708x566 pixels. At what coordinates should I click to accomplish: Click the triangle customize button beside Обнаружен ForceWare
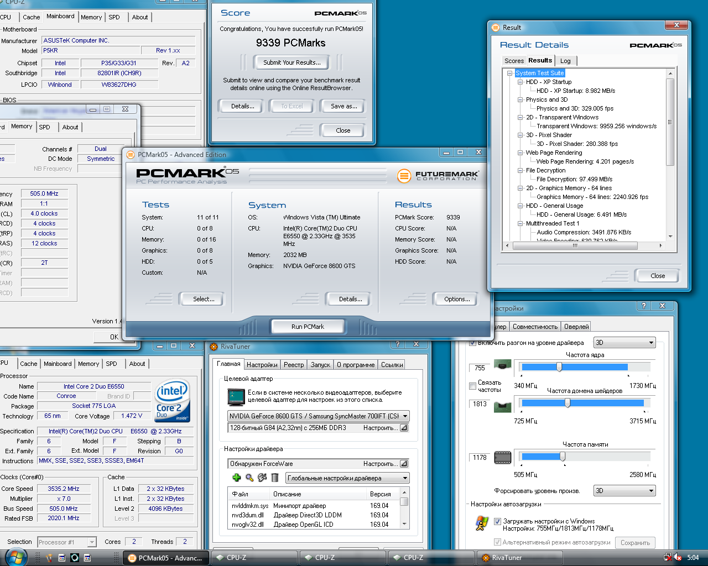[404, 464]
